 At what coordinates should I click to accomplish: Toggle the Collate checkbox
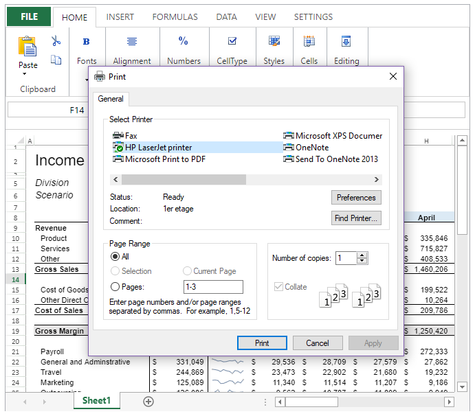pos(278,287)
